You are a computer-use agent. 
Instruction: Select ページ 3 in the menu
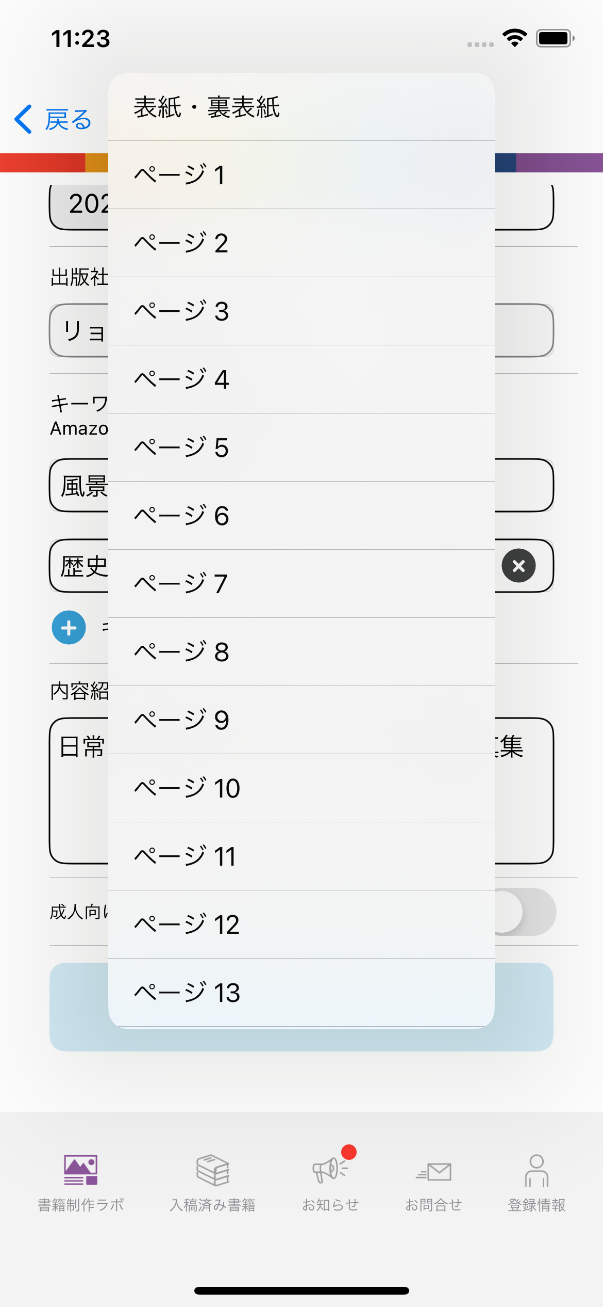[x=301, y=311]
